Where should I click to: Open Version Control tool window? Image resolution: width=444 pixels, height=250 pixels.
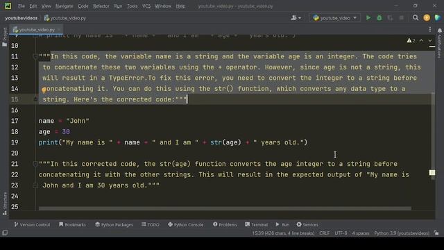pyautogui.click(x=32, y=224)
